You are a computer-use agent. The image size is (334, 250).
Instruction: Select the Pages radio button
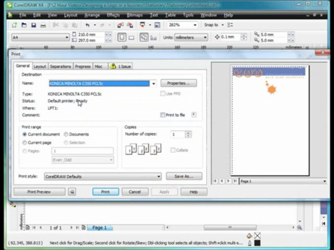24,151
